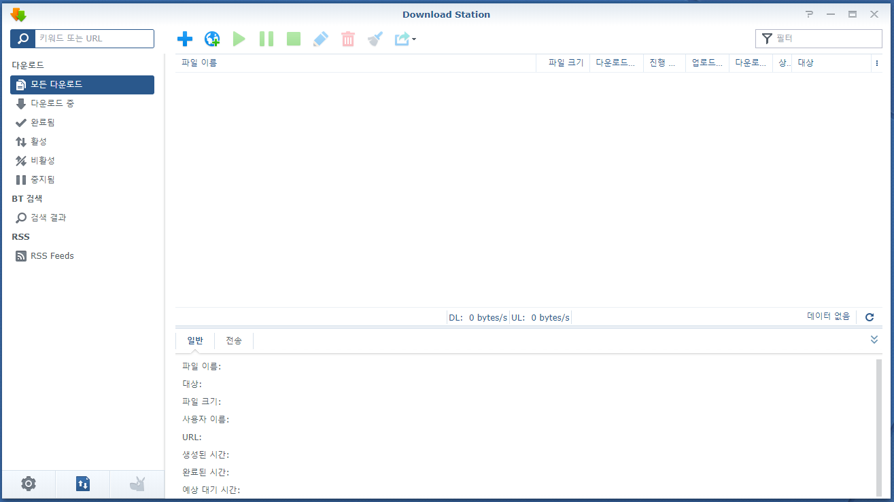This screenshot has height=502, width=894.
Task: Click the 데이터 없음 status text
Action: tap(828, 316)
